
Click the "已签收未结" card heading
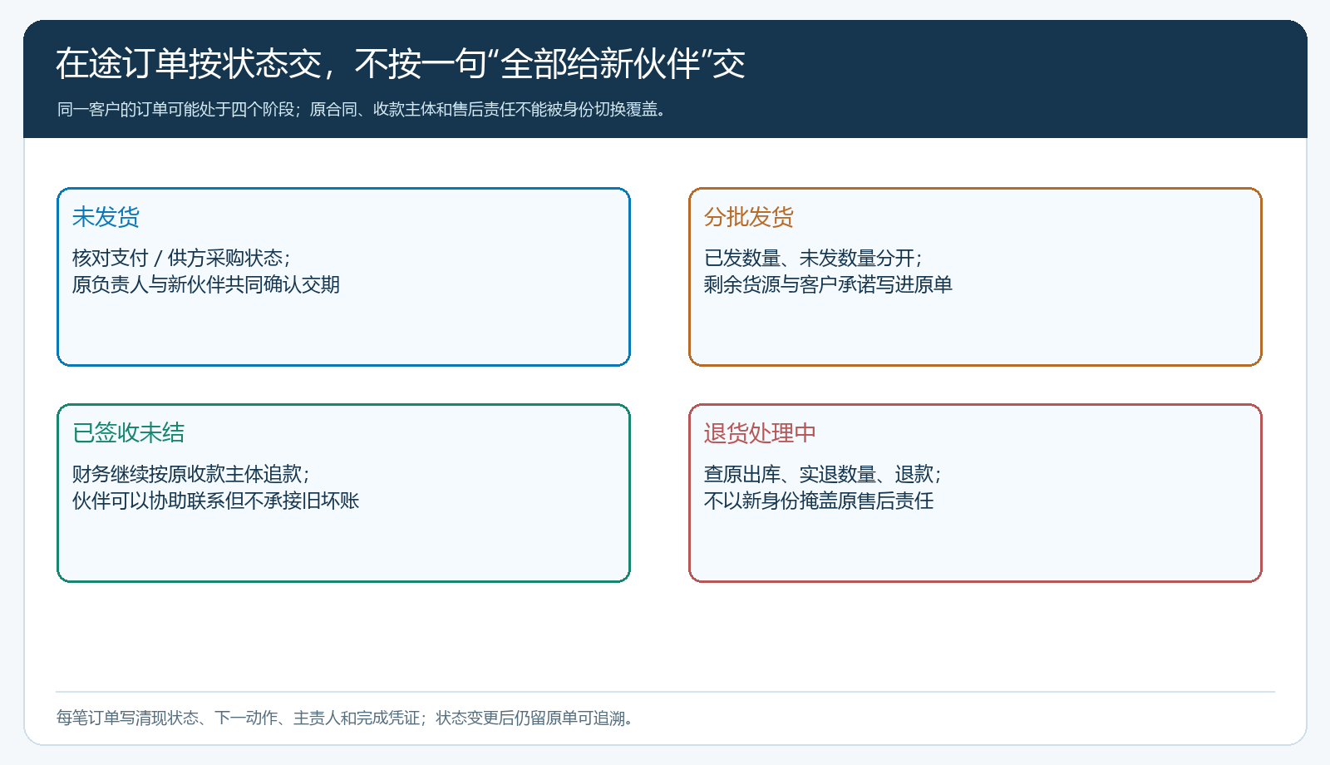click(x=128, y=433)
